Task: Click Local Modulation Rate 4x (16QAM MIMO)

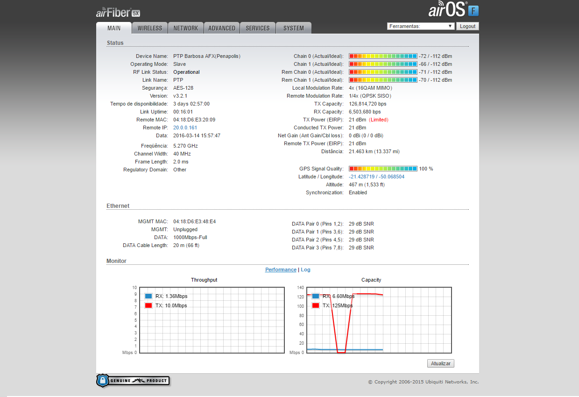Action: coord(370,88)
